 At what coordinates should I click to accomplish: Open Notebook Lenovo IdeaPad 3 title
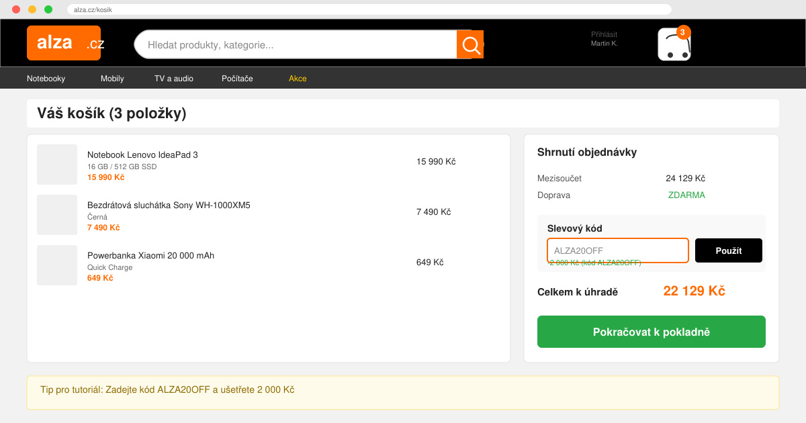coord(142,155)
